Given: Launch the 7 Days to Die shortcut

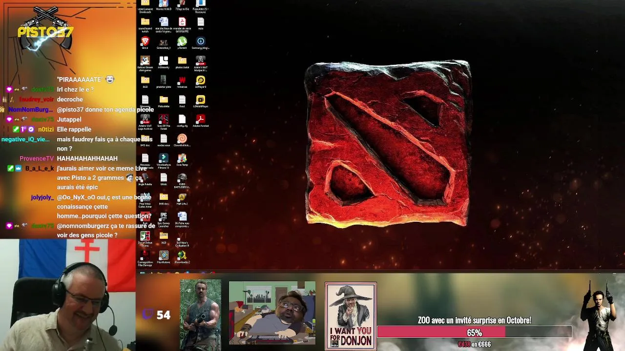Looking at the screenshot, I should click(182, 6).
